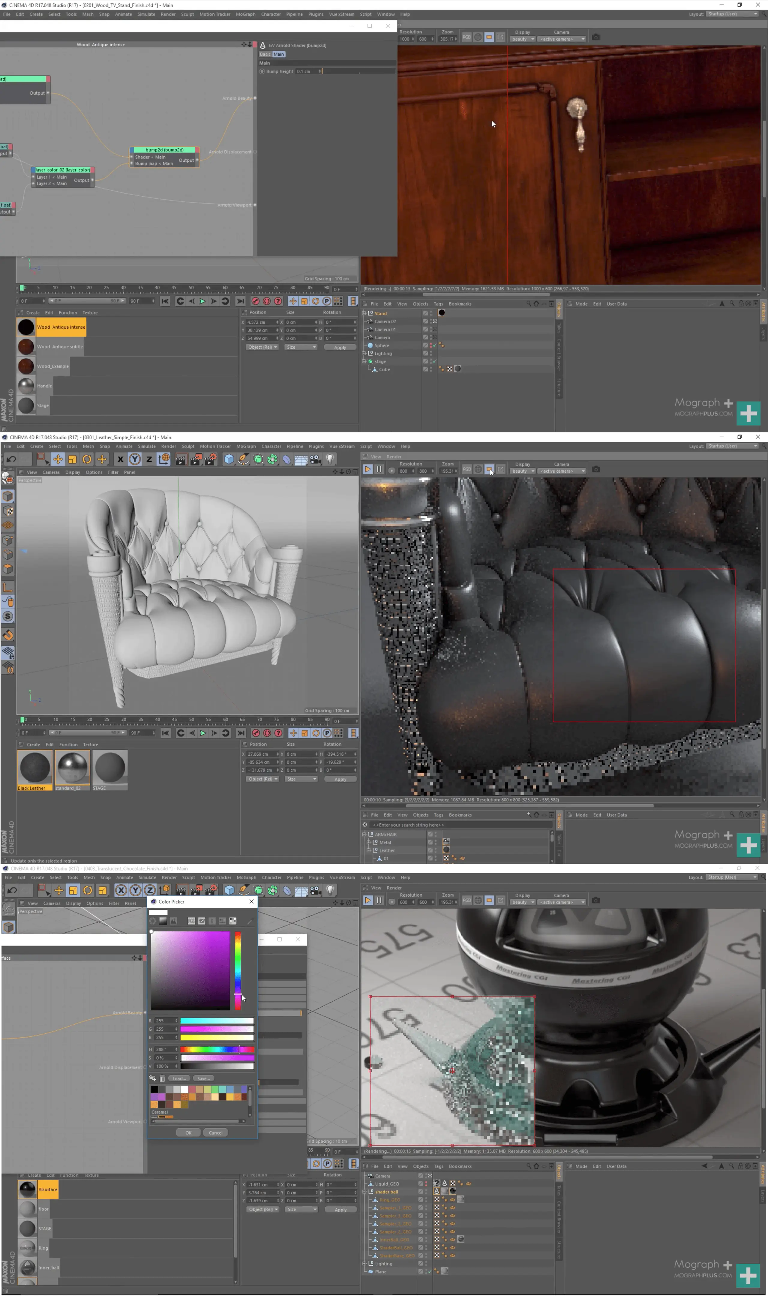The height and width of the screenshot is (1296, 768).
Task: Collapse shader ball object in Chocolate window
Action: point(364,1192)
